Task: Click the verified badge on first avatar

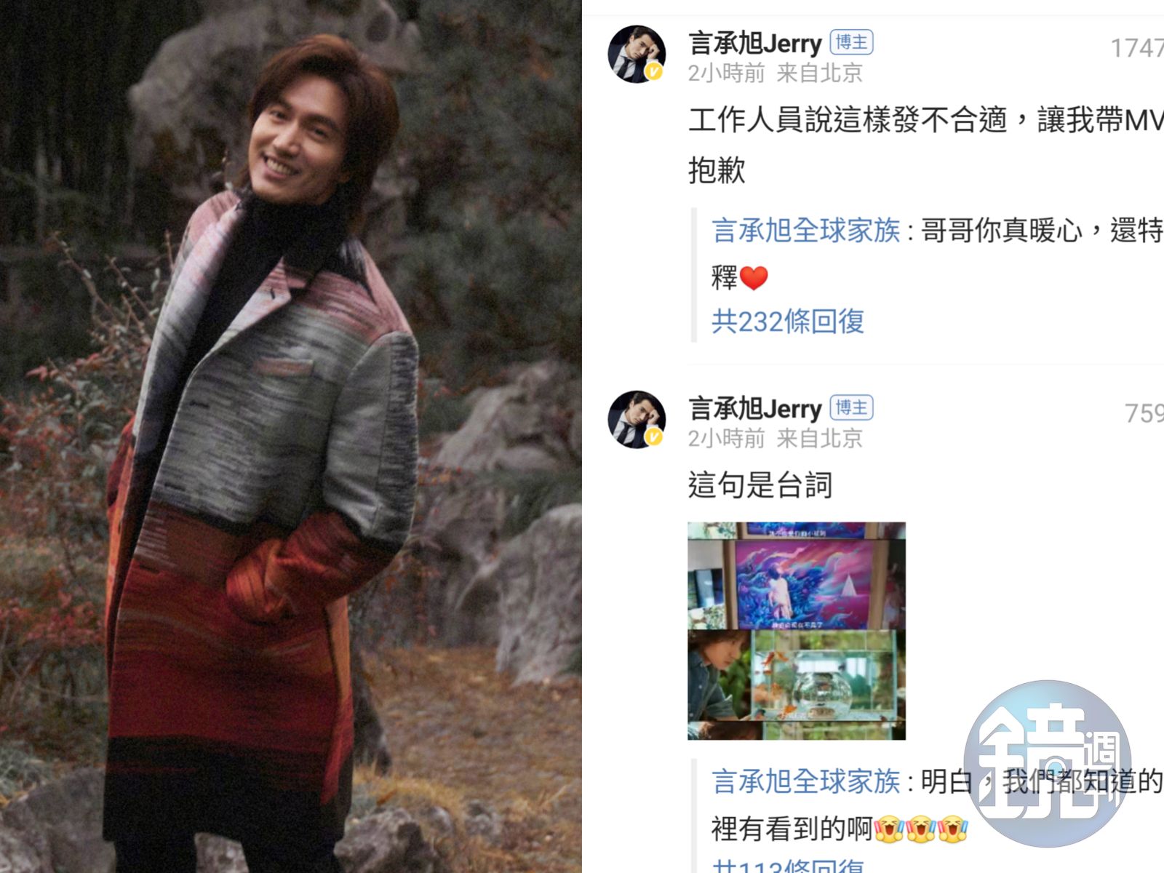Action: tap(654, 71)
